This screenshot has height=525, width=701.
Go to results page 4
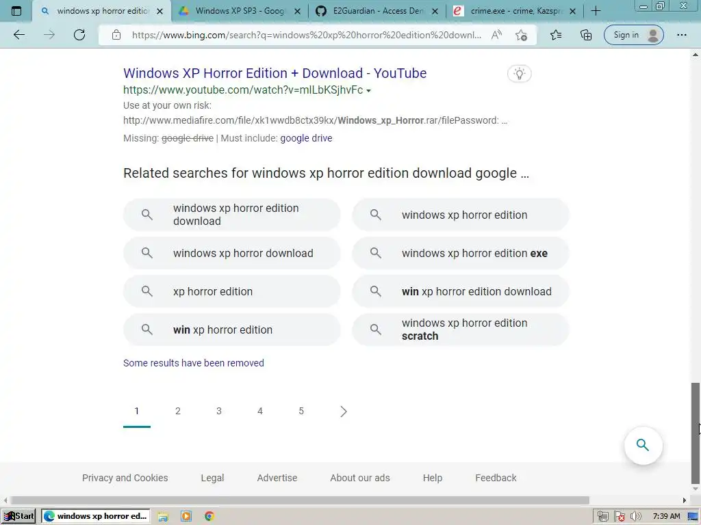coord(260,411)
